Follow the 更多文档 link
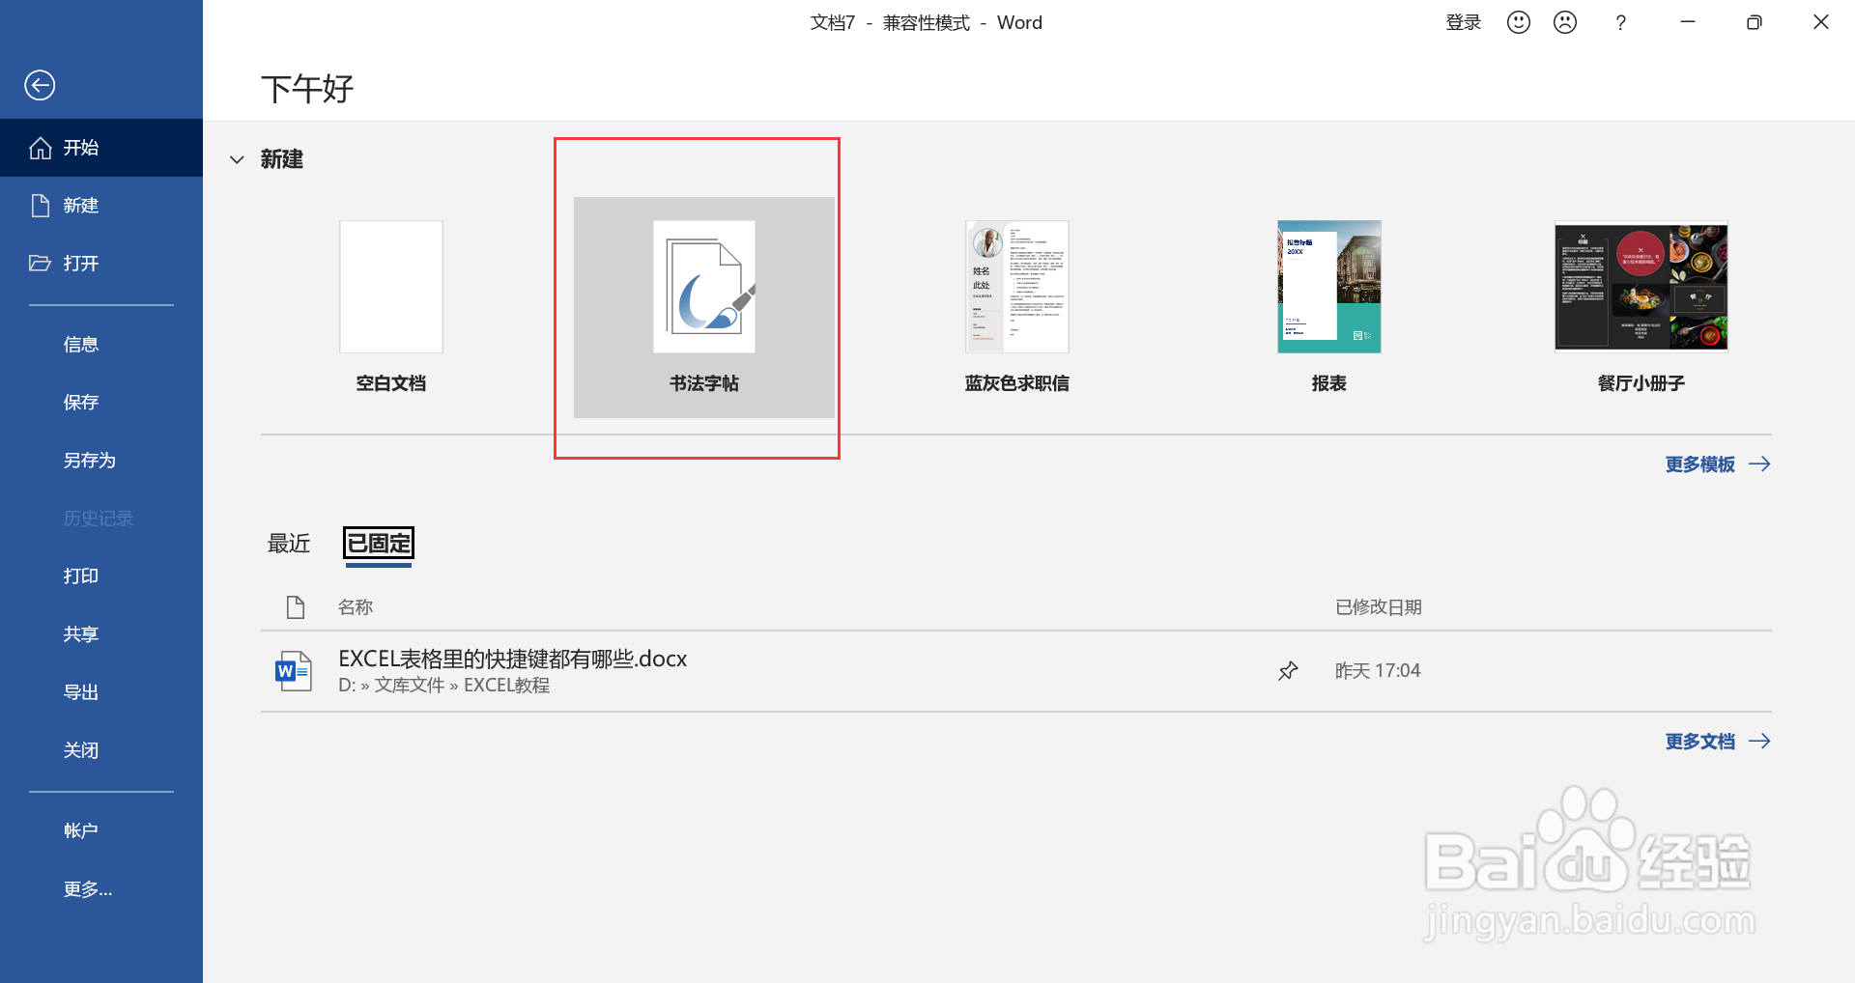The width and height of the screenshot is (1855, 983). [1718, 742]
